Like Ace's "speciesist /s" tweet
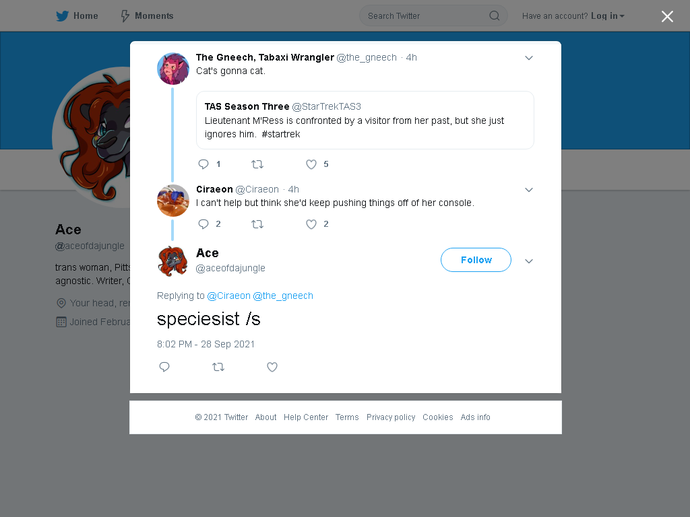 [272, 367]
